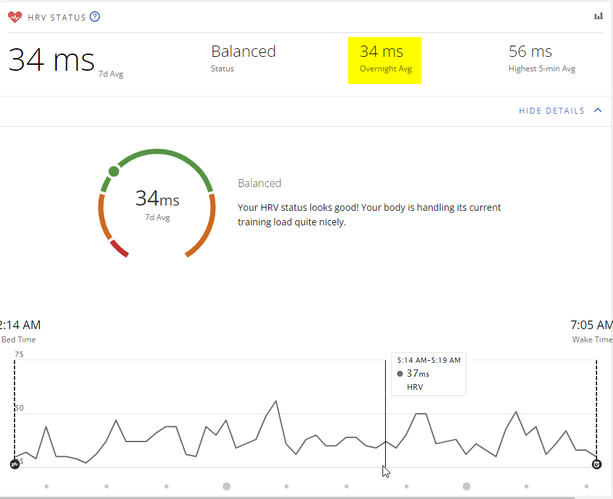
Task: Collapse details using the up chevron arrow
Action: tap(598, 110)
